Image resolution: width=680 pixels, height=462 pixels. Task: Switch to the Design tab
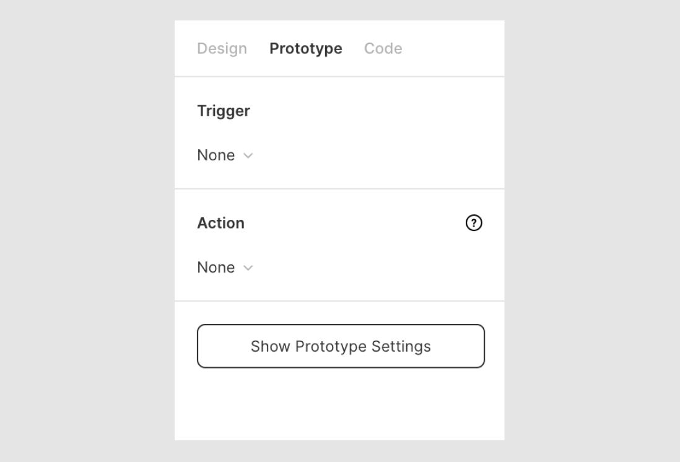tap(222, 48)
